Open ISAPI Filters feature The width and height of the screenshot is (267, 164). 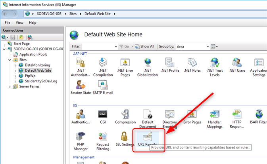pyautogui.click(x=259, y=117)
